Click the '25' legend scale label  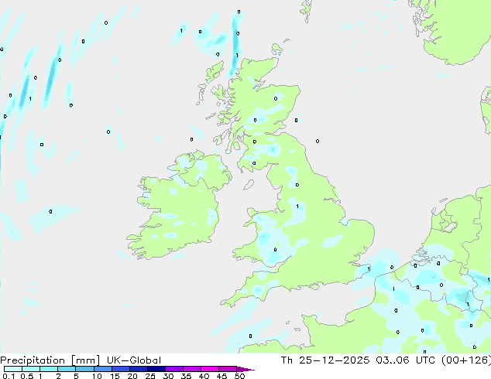tap(150, 376)
